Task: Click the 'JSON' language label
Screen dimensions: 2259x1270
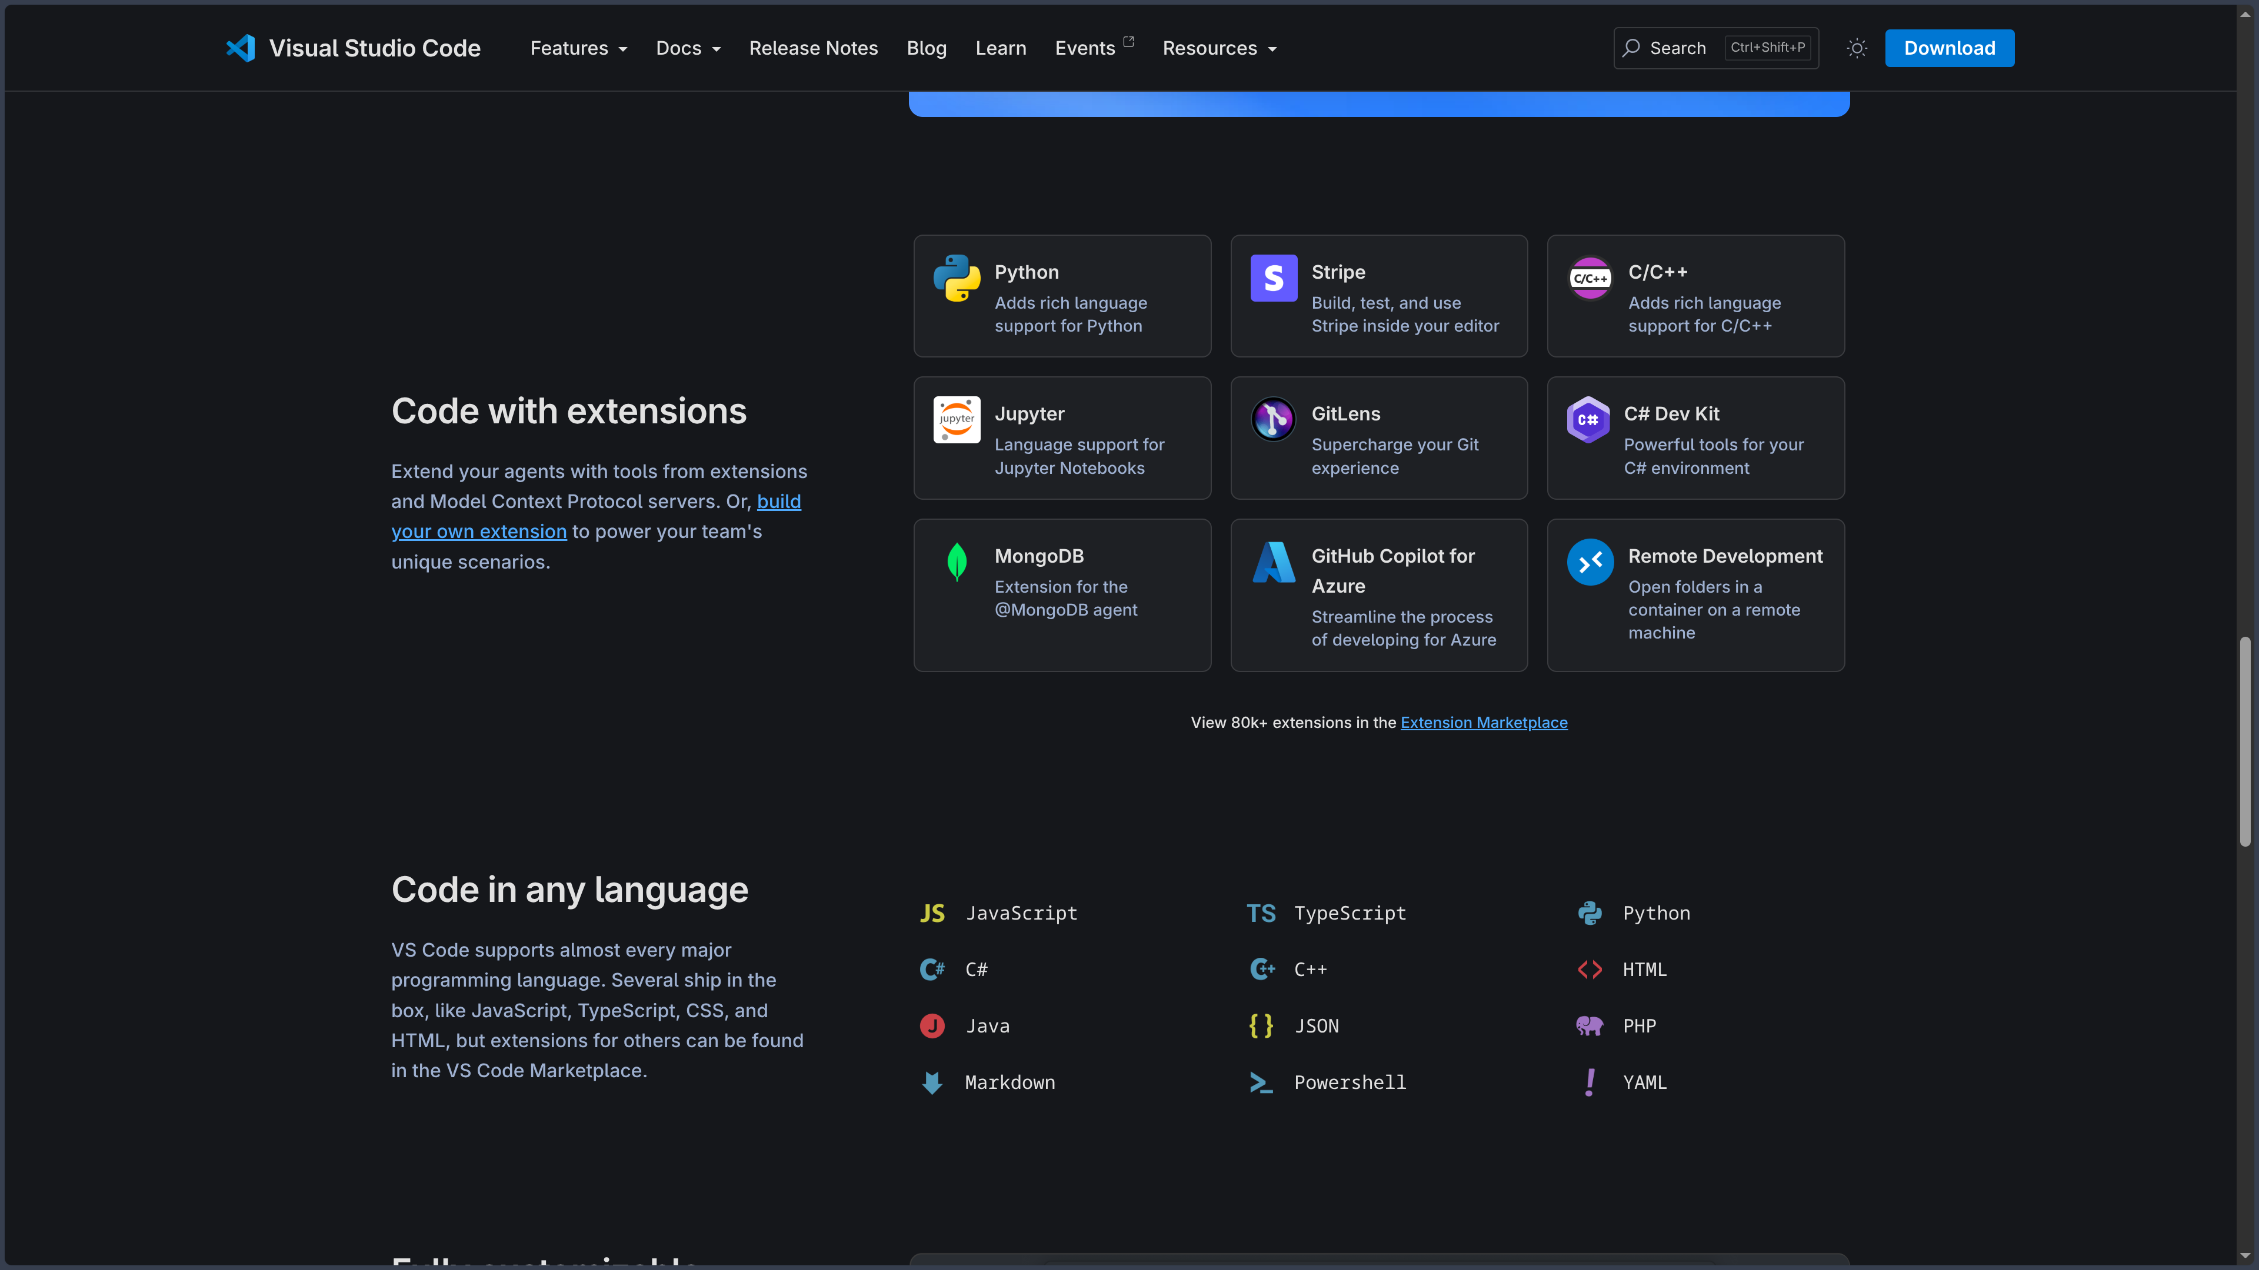Action: 1317,1025
